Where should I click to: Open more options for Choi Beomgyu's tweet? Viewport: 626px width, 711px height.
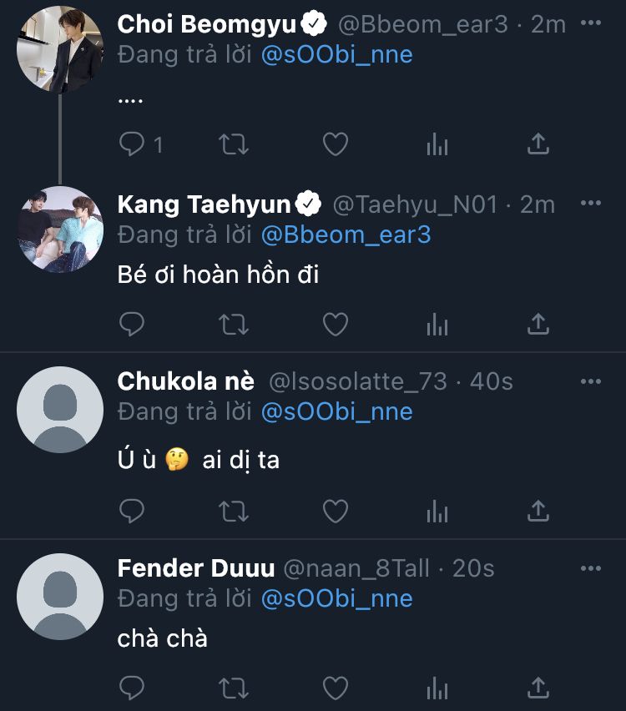click(x=590, y=23)
